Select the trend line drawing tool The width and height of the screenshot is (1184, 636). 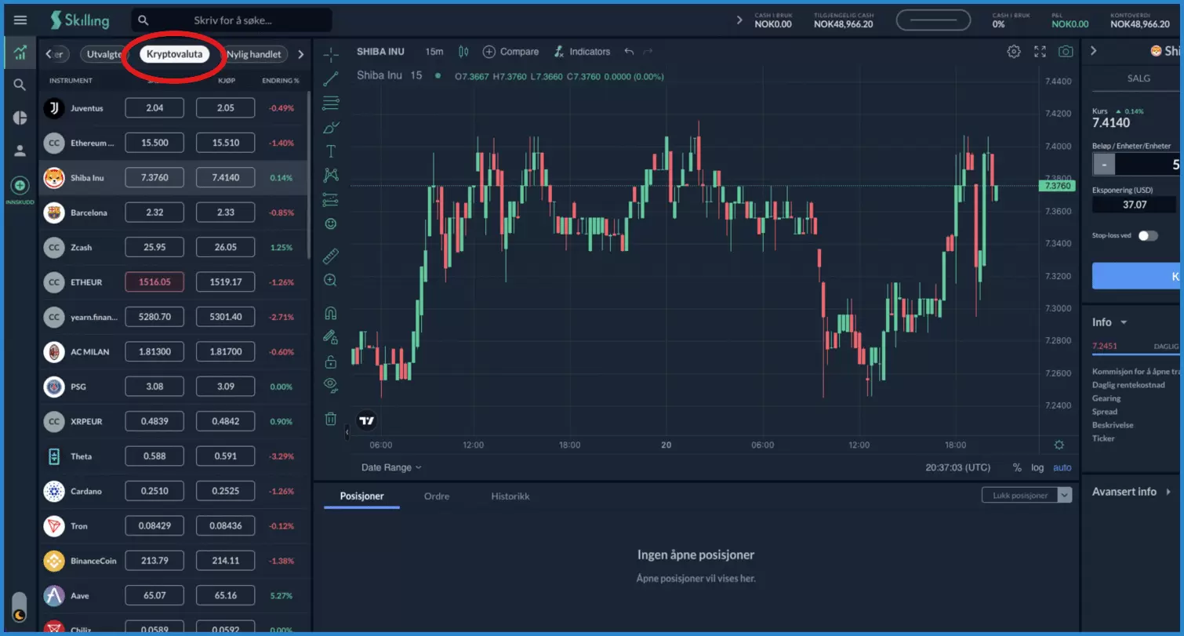(x=331, y=78)
